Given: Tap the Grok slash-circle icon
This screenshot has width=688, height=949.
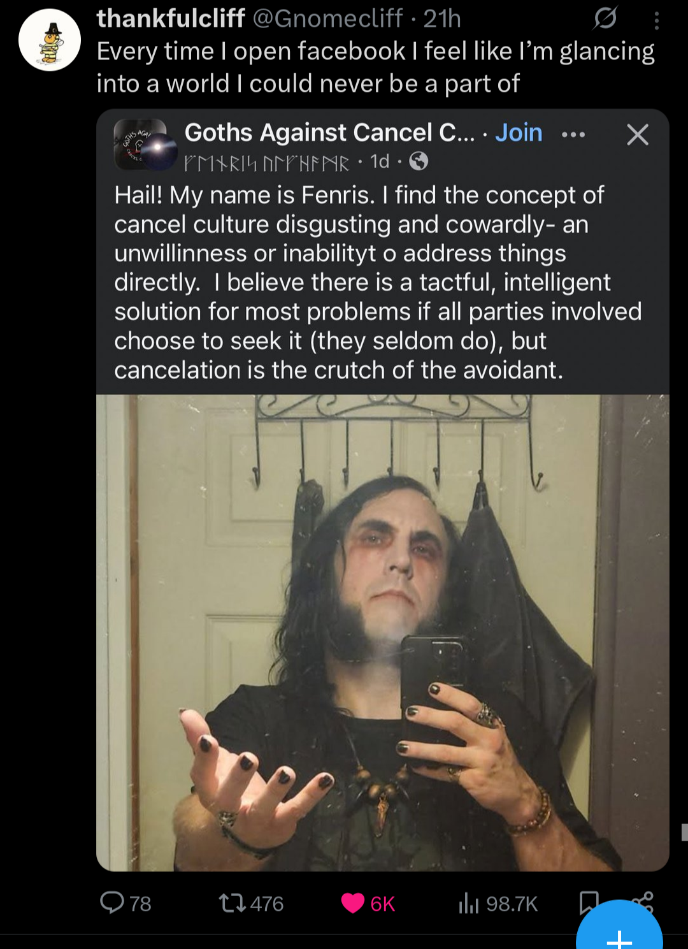Looking at the screenshot, I should click(x=605, y=19).
